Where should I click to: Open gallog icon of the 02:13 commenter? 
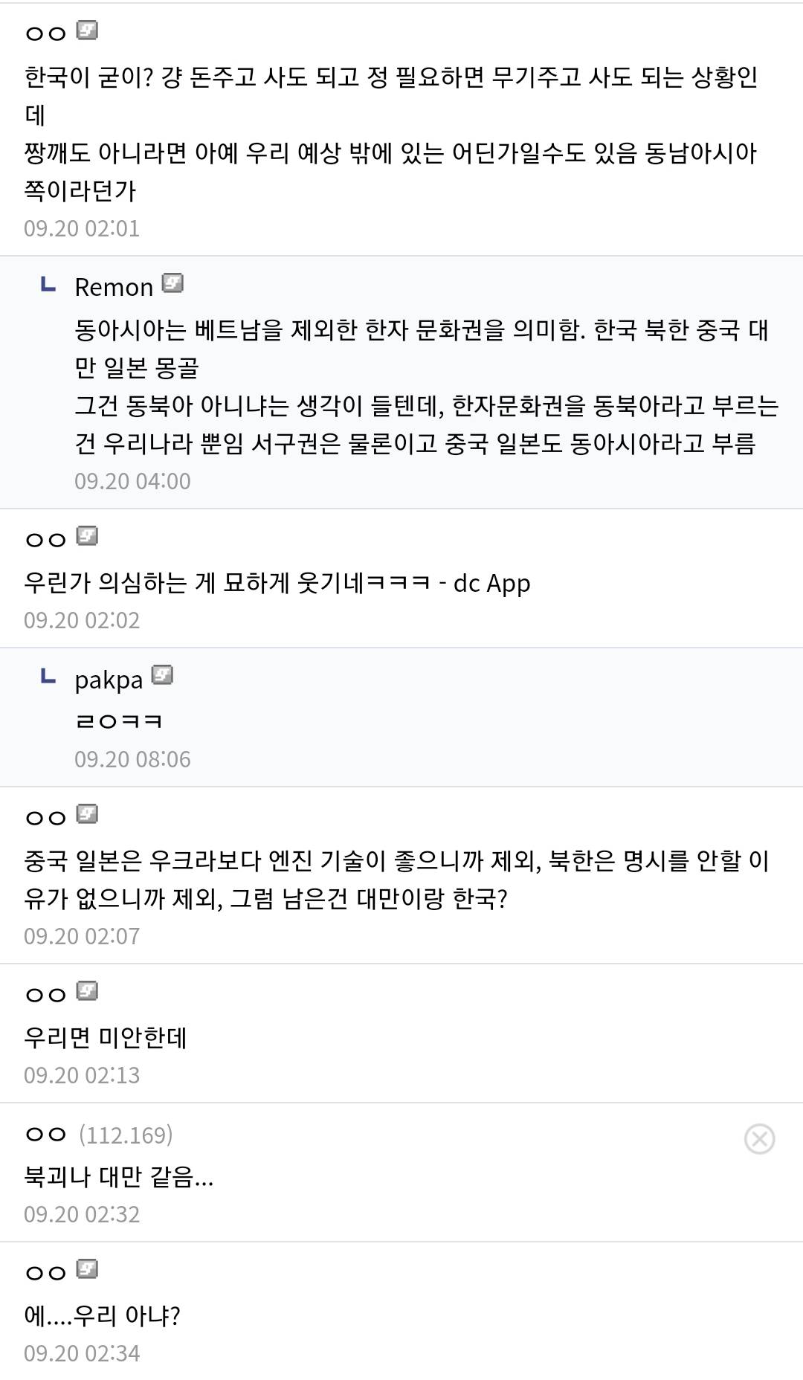click(x=88, y=991)
